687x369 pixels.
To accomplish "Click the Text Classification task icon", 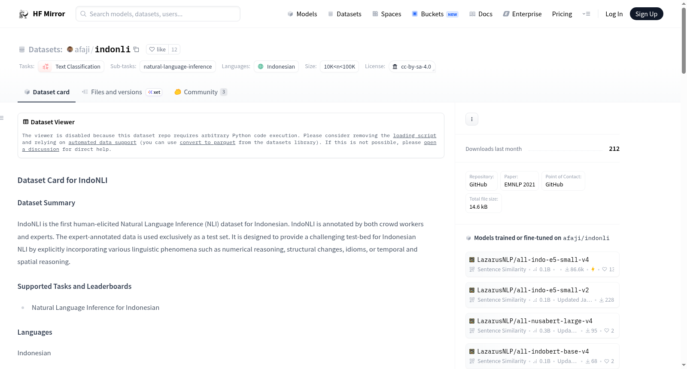I will (x=46, y=66).
